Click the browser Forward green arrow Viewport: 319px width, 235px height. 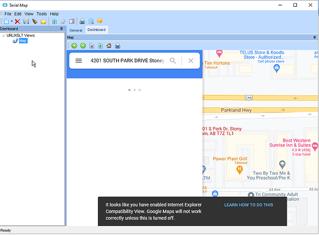click(83, 46)
